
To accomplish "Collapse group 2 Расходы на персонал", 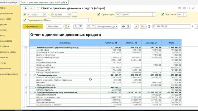I will click(26, 75).
